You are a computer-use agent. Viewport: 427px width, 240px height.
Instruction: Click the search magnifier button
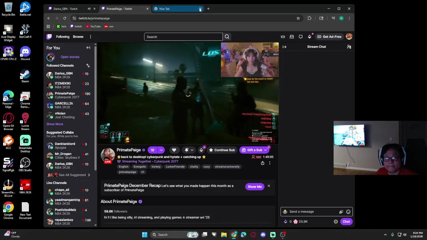227,37
